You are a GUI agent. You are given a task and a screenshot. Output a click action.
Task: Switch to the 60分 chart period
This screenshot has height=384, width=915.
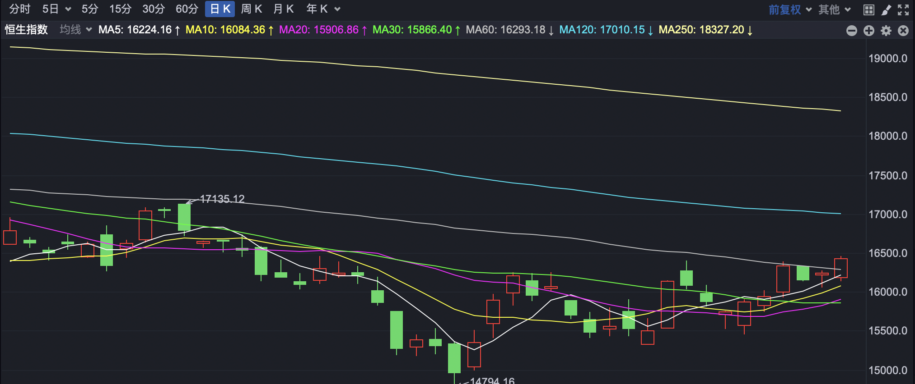tap(187, 9)
